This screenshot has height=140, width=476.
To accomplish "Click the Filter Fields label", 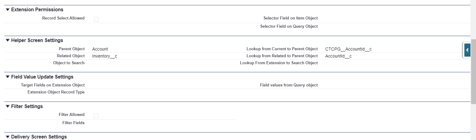I will pyautogui.click(x=73, y=123).
